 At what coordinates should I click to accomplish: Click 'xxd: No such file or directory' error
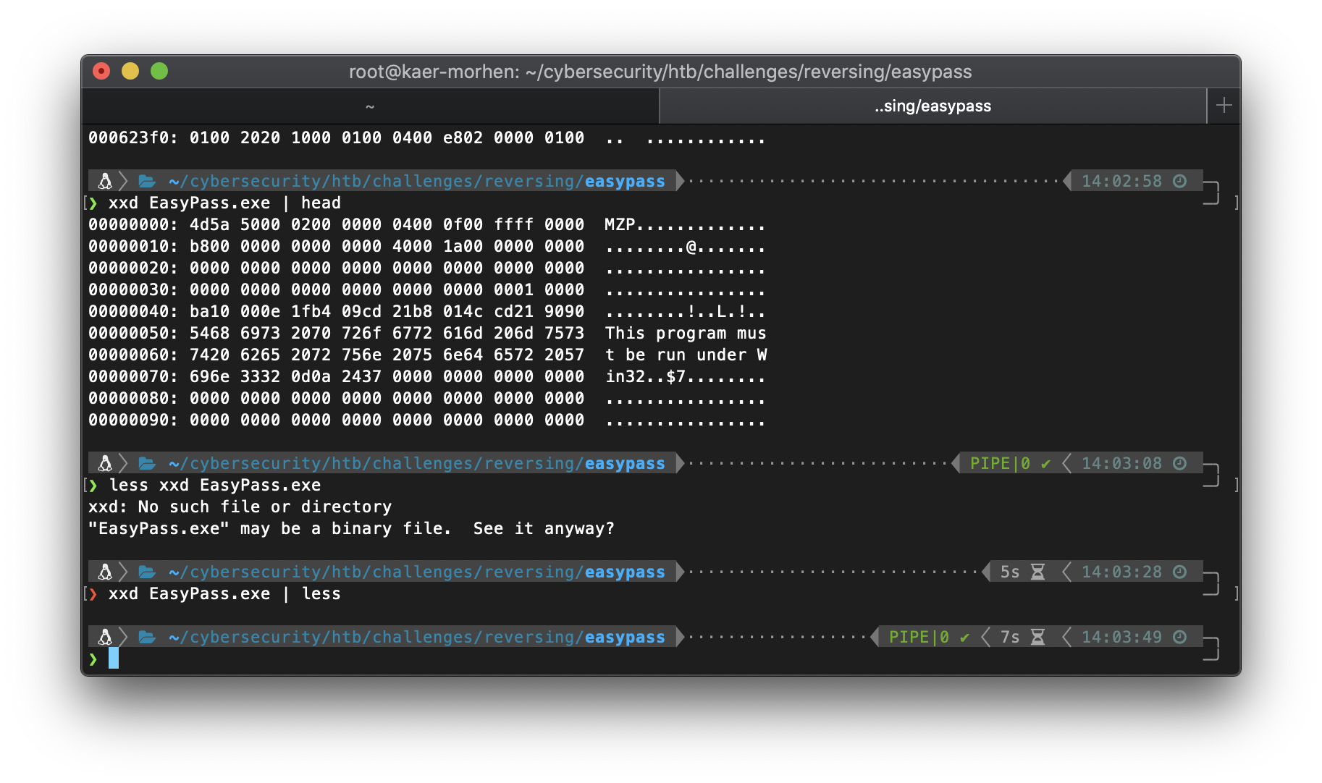tap(240, 507)
